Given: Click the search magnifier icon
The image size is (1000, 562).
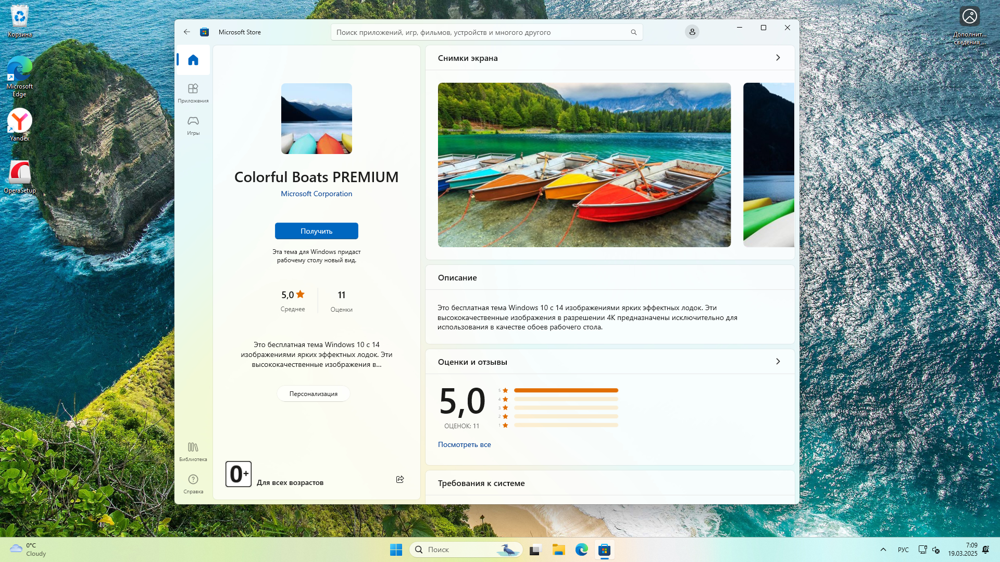Looking at the screenshot, I should click(634, 32).
